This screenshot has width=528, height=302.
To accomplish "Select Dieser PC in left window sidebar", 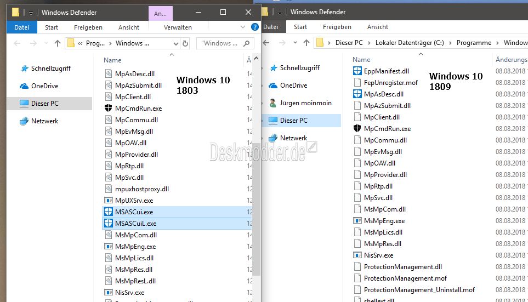I will tap(49, 104).
